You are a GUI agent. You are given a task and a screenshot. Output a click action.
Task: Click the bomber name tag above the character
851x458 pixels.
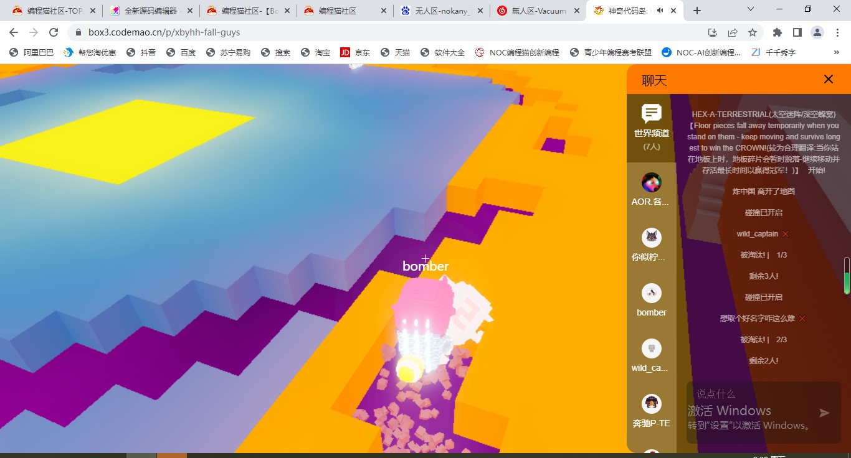click(x=425, y=266)
